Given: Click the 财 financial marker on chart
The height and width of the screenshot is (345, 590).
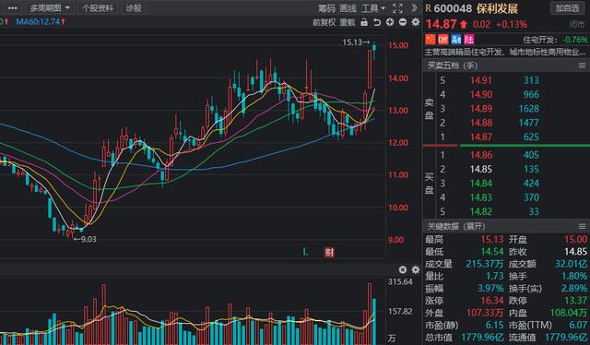Looking at the screenshot, I should (x=329, y=252).
